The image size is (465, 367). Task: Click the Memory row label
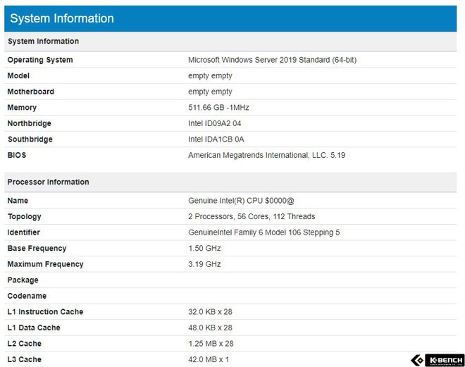pyautogui.click(x=22, y=108)
